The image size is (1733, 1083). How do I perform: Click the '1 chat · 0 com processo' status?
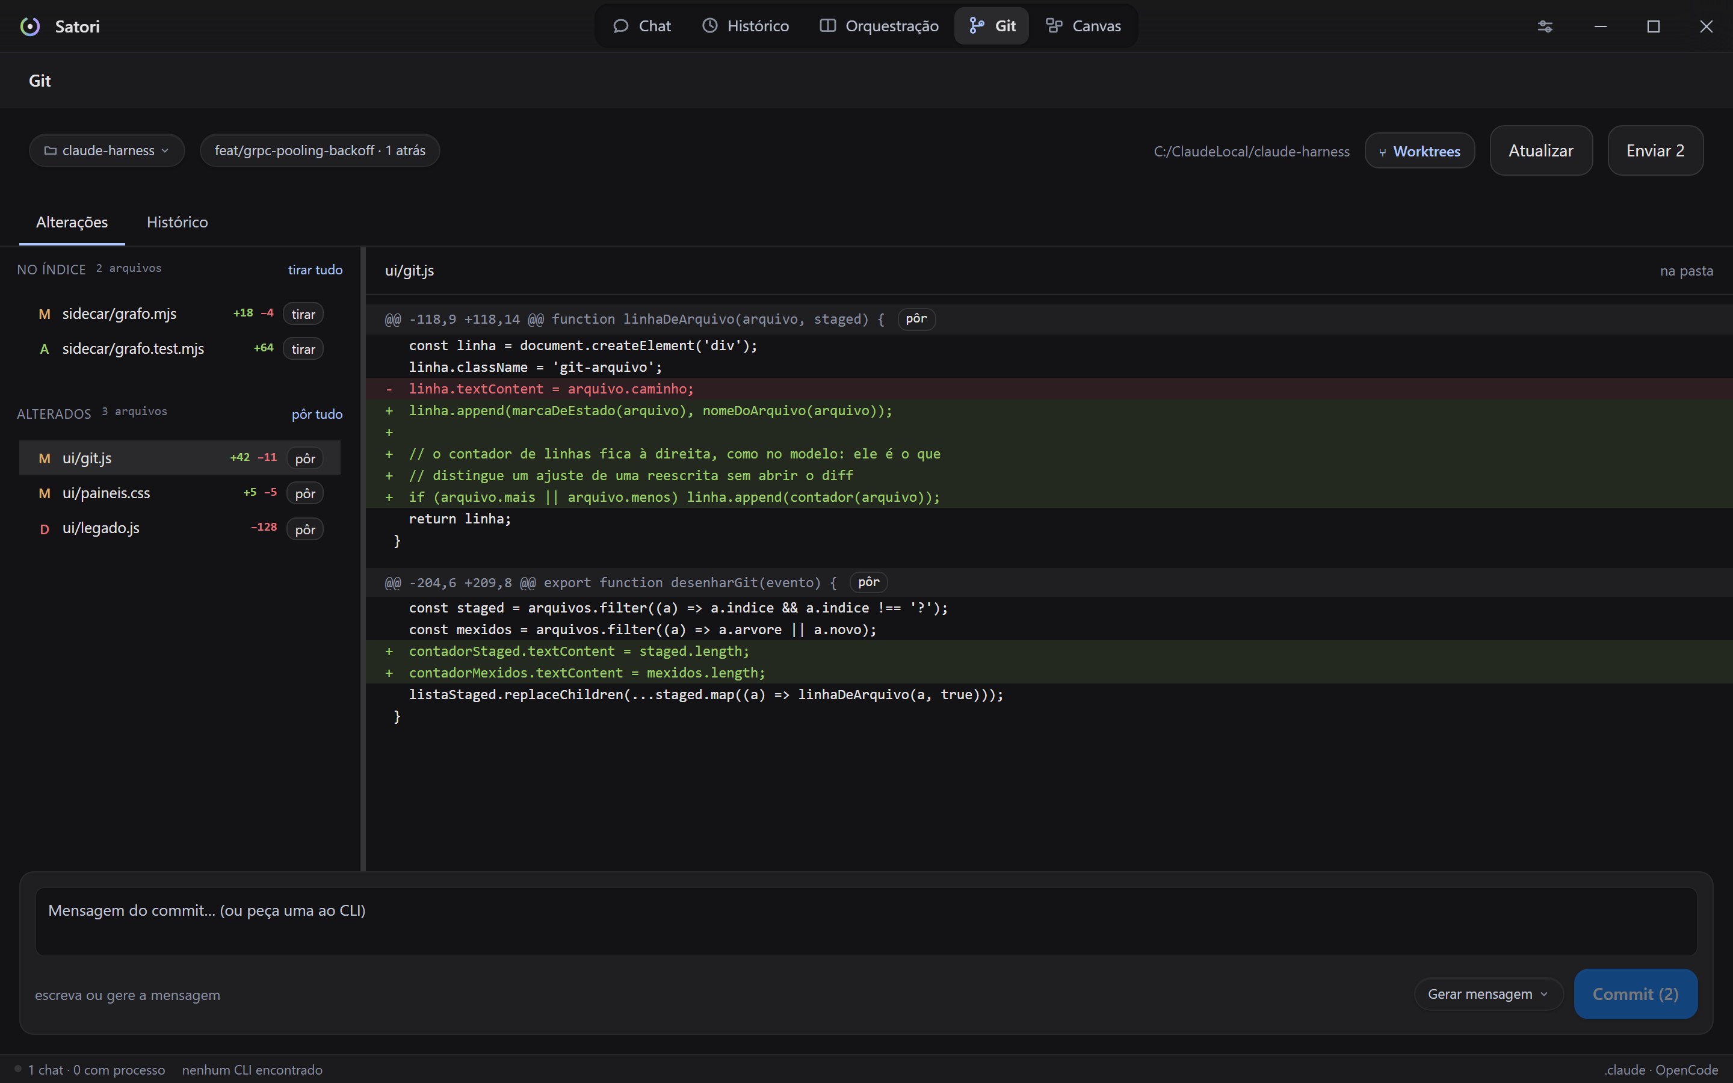(x=97, y=1069)
